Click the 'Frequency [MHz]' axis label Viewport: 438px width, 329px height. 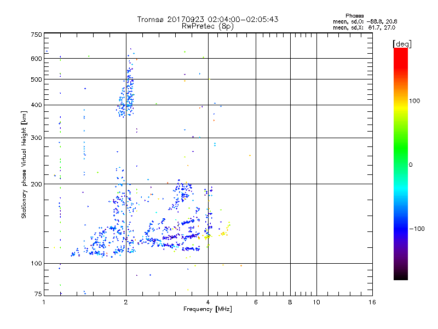pyautogui.click(x=208, y=309)
